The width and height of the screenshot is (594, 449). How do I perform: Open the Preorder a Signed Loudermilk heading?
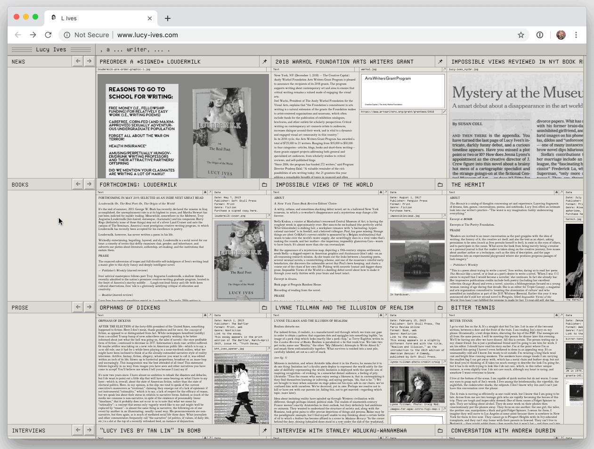[x=150, y=62]
